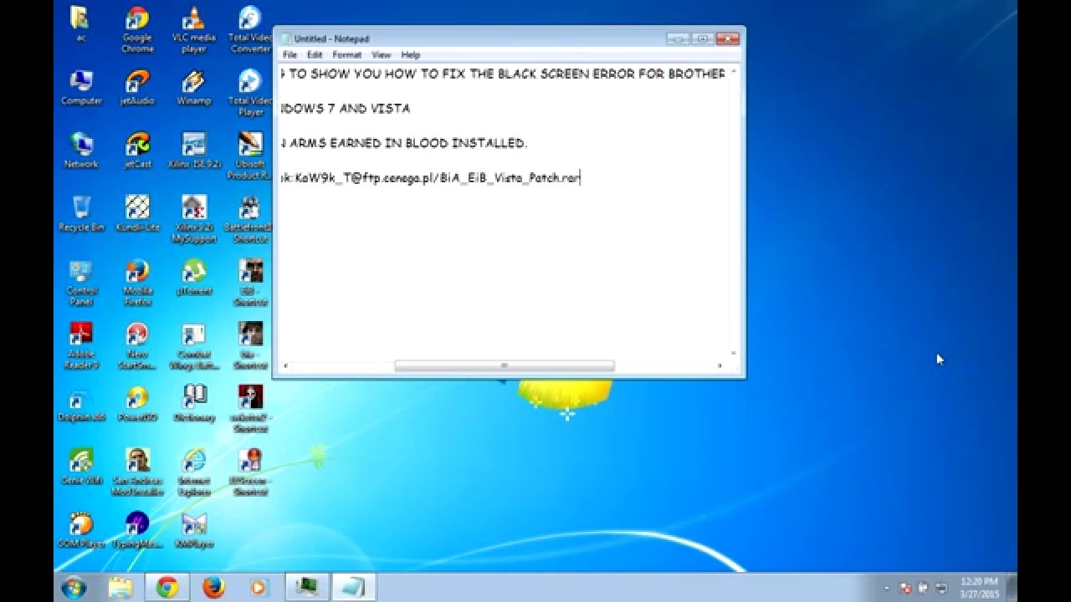Open the GOM Player desktop shortcut
This screenshot has height=602, width=1071.
pos(81,531)
